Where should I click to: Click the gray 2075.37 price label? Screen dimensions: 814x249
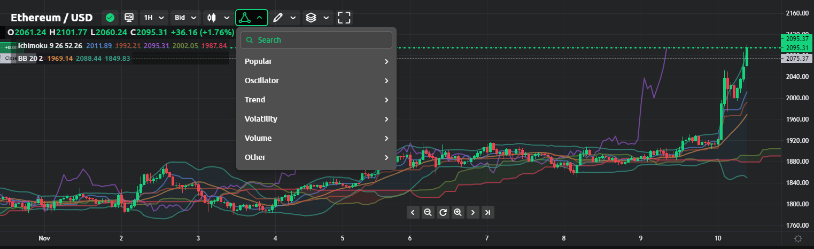(797, 59)
